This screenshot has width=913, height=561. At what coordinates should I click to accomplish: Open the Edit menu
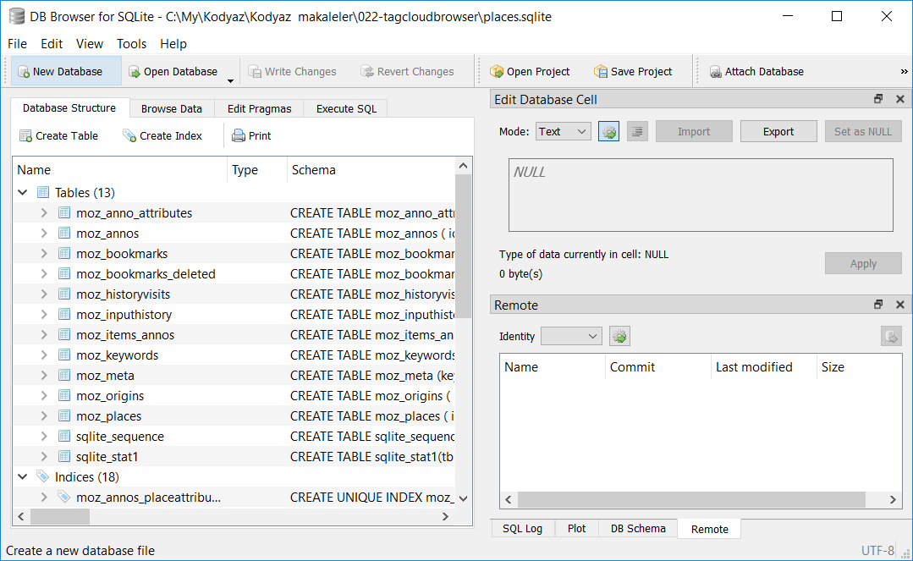click(52, 44)
